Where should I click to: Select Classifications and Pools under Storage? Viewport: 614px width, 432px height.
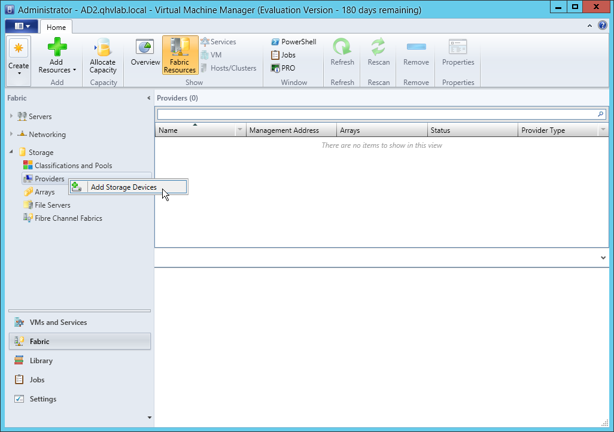pyautogui.click(x=73, y=166)
